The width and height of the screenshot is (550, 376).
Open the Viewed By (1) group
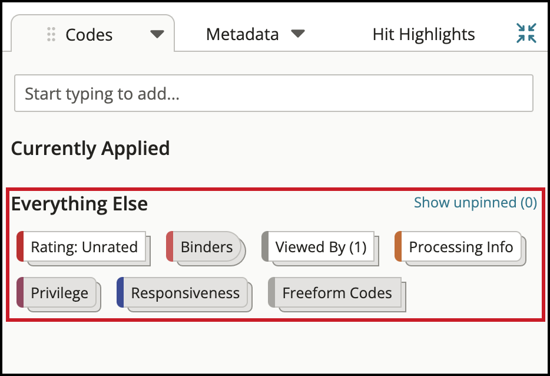tap(321, 247)
